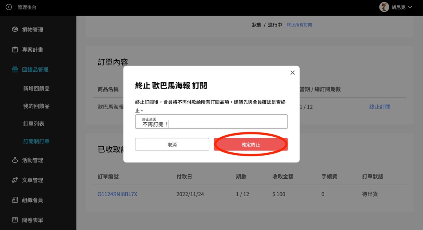Screen dimensions: 423x230
Task: Open 新增回饋品 in the sidebar
Action: click(x=36, y=89)
